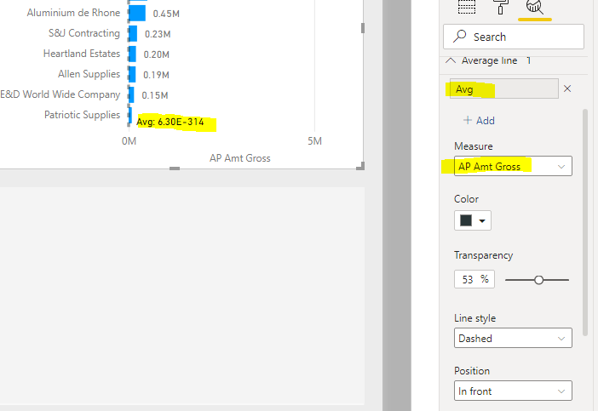
Task: Open the Line style dropdown Dashed
Action: [x=513, y=338]
